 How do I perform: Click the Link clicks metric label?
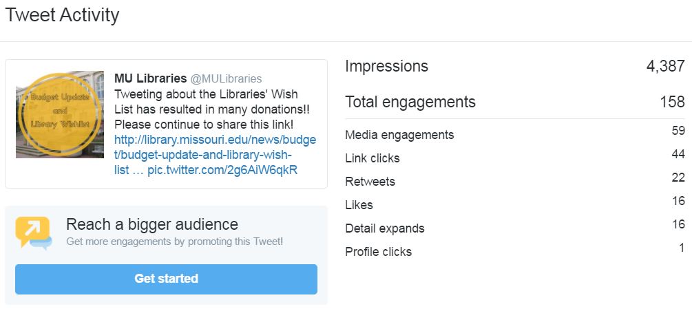coord(372,158)
